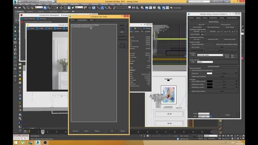Open Workspace Default dropdown in title bar
258x145 pixels.
[47, 1]
